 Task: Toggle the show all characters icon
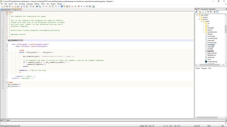point(59,6)
